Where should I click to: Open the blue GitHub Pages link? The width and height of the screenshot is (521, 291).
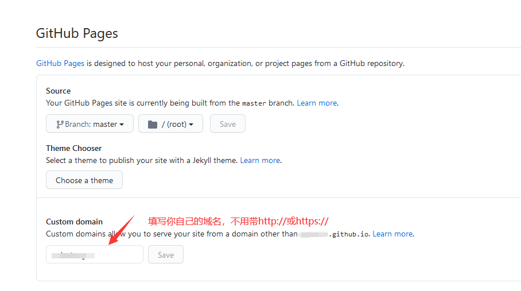tap(60, 63)
